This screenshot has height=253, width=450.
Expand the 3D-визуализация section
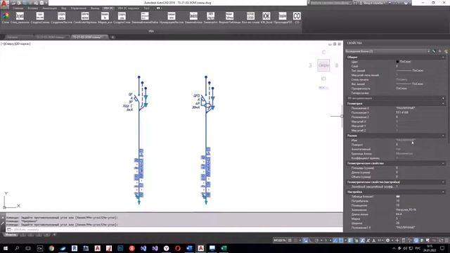coord(443,98)
